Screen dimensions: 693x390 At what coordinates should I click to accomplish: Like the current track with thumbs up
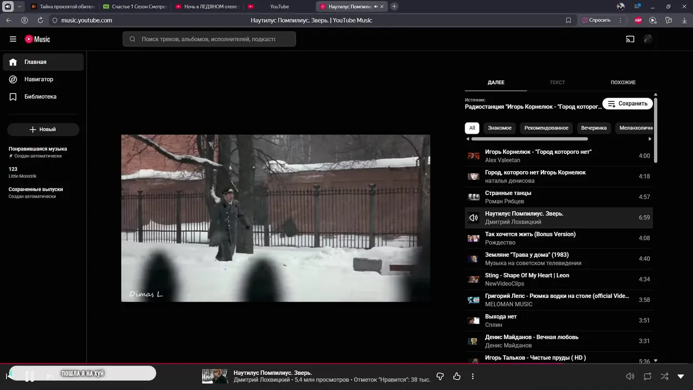(456, 376)
